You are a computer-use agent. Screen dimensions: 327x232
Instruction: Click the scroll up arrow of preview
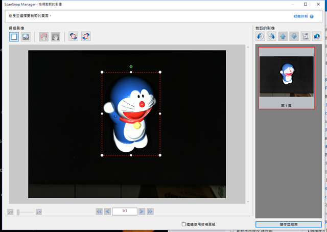click(248, 48)
